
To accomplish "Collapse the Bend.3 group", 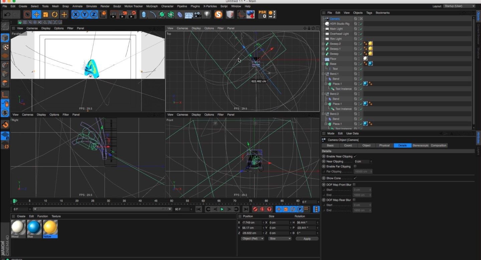I will pyautogui.click(x=323, y=114).
